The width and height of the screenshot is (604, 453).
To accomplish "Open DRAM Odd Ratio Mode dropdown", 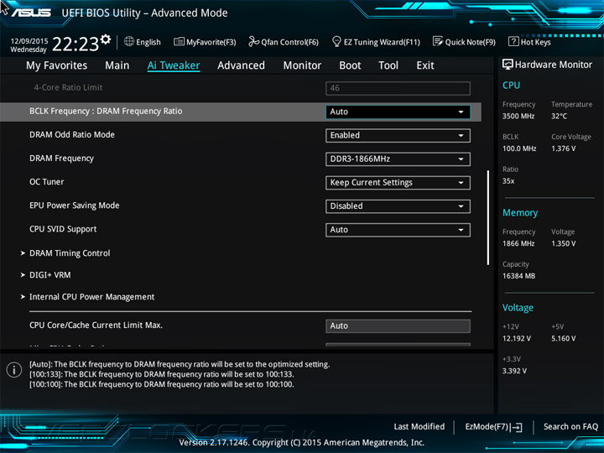I will pos(398,136).
